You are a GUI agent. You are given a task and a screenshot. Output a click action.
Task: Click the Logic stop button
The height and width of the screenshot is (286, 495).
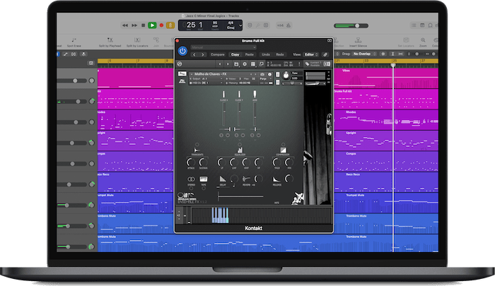143,25
